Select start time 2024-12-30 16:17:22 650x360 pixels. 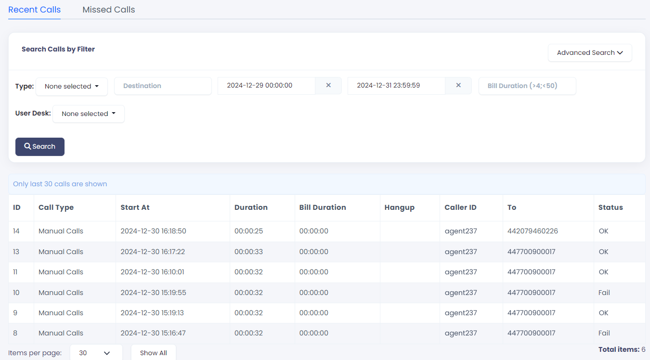pos(153,252)
